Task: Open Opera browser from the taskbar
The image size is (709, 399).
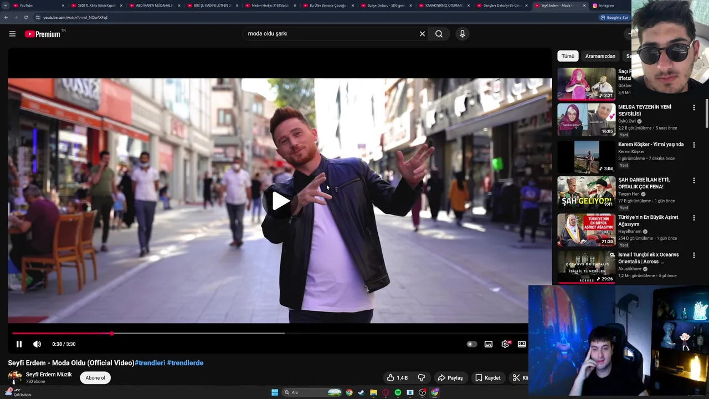Action: 386,392
